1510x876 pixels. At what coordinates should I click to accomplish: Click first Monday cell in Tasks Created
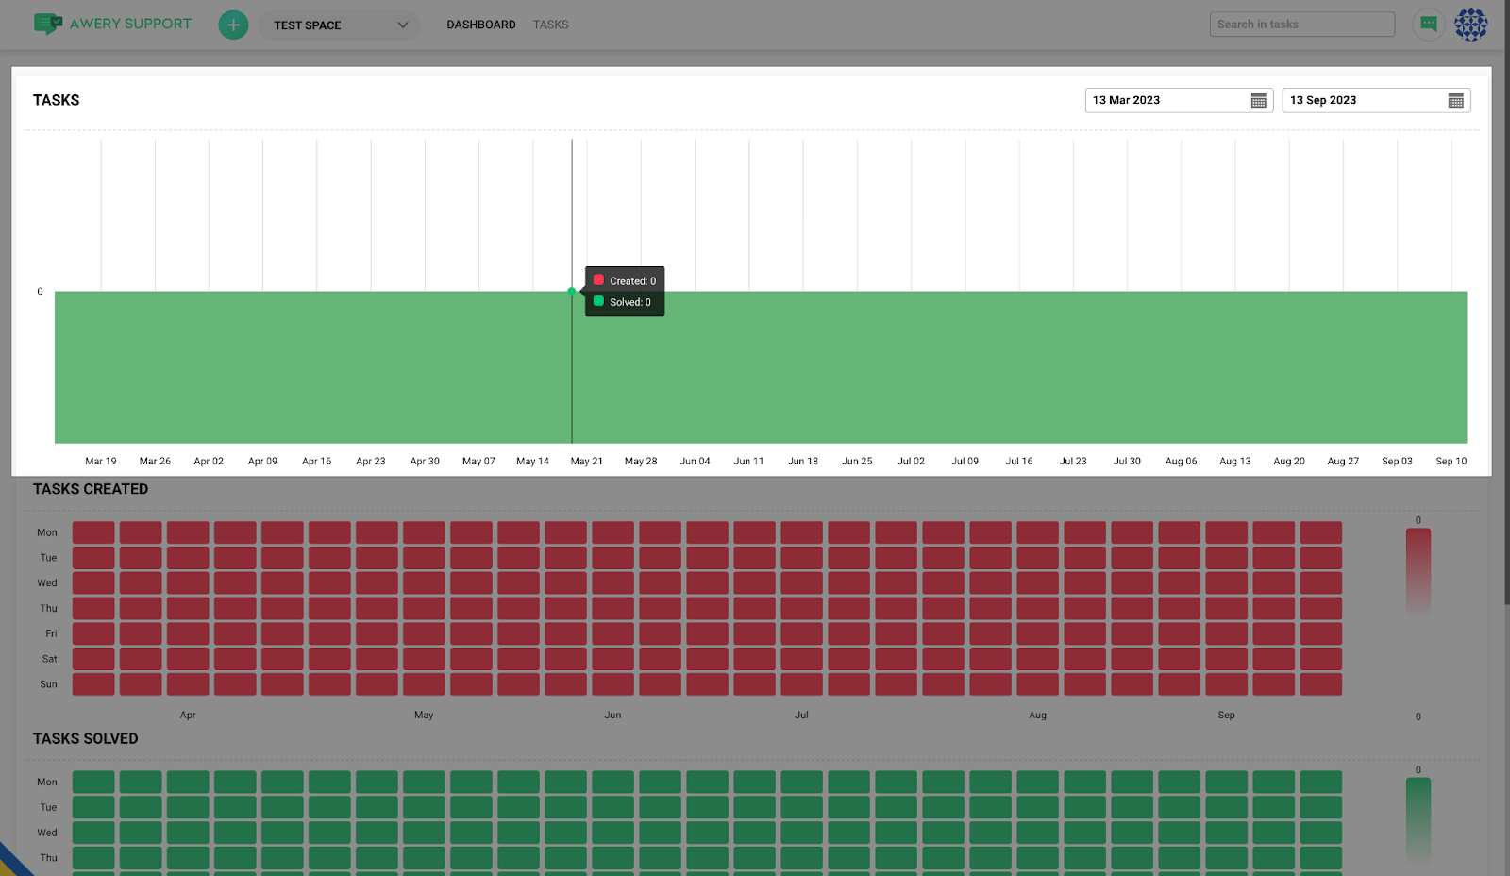click(93, 532)
